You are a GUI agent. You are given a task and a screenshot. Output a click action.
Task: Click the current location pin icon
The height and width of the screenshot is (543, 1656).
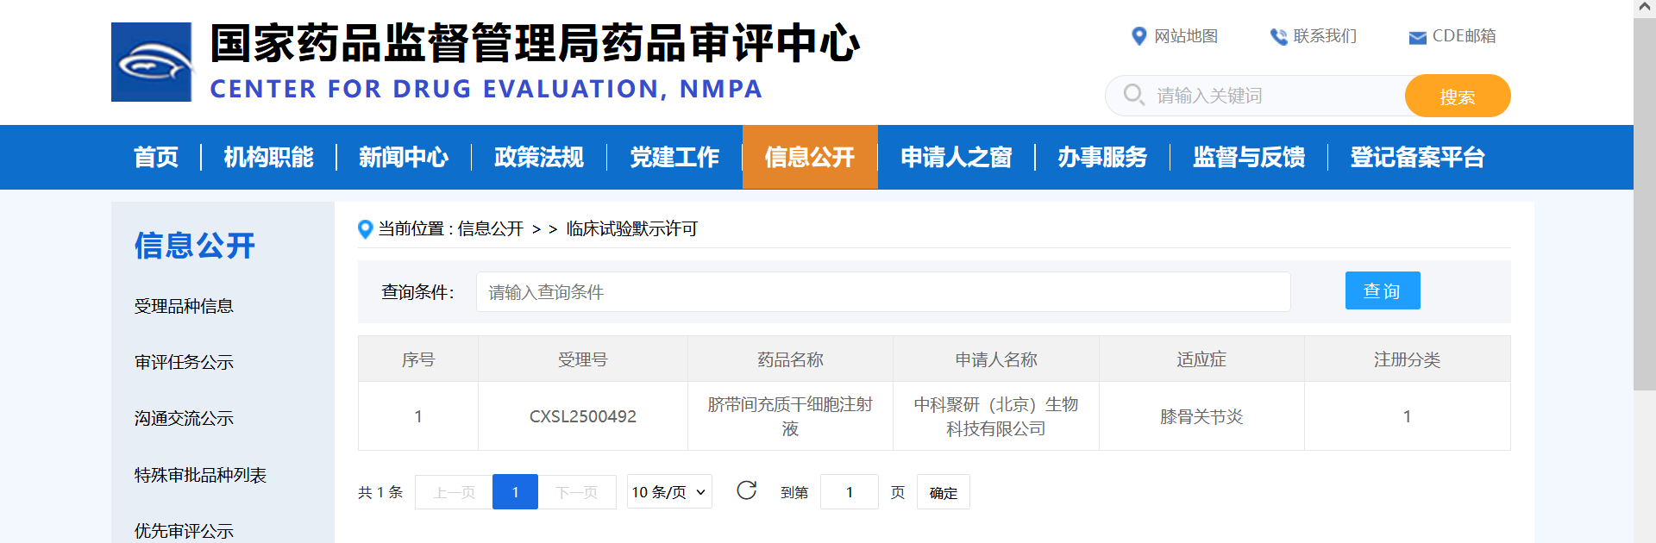point(365,229)
